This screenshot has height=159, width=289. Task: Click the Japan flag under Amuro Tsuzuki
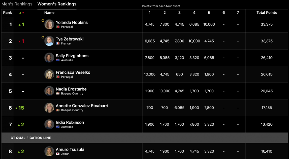(58, 154)
